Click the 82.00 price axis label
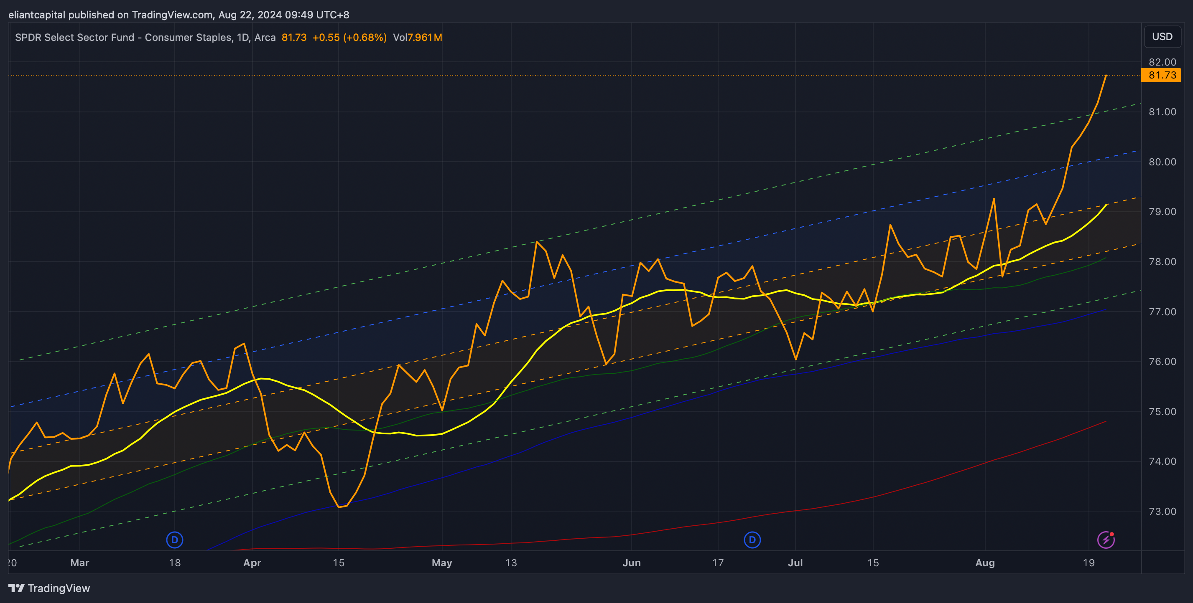Viewport: 1193px width, 603px height. [x=1162, y=62]
